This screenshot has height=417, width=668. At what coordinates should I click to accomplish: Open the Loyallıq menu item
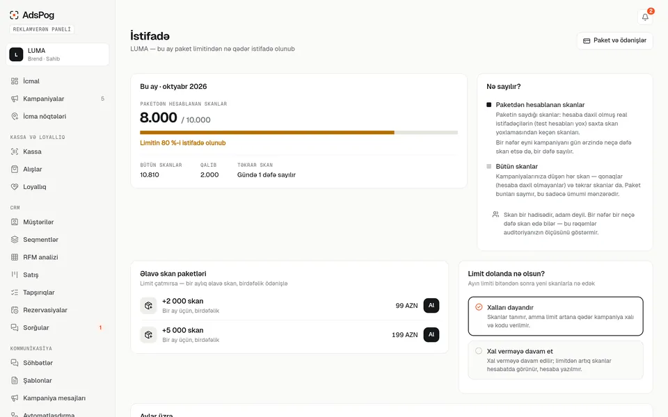[x=58, y=186]
